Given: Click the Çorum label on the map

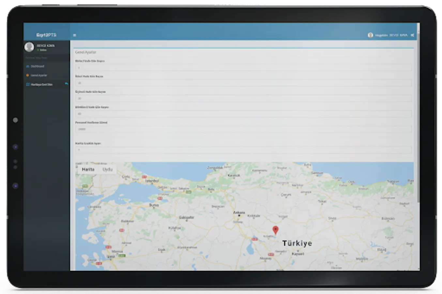Looking at the screenshot, I should tap(286, 195).
